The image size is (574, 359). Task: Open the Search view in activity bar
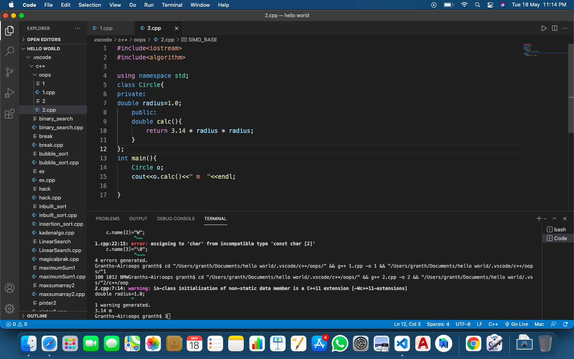tap(10, 51)
